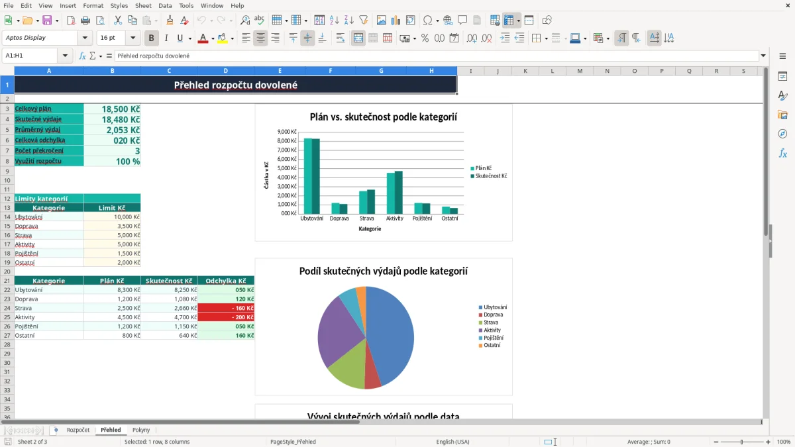Apply the yellow background color swatch
The height and width of the screenshot is (447, 795).
[223, 38]
